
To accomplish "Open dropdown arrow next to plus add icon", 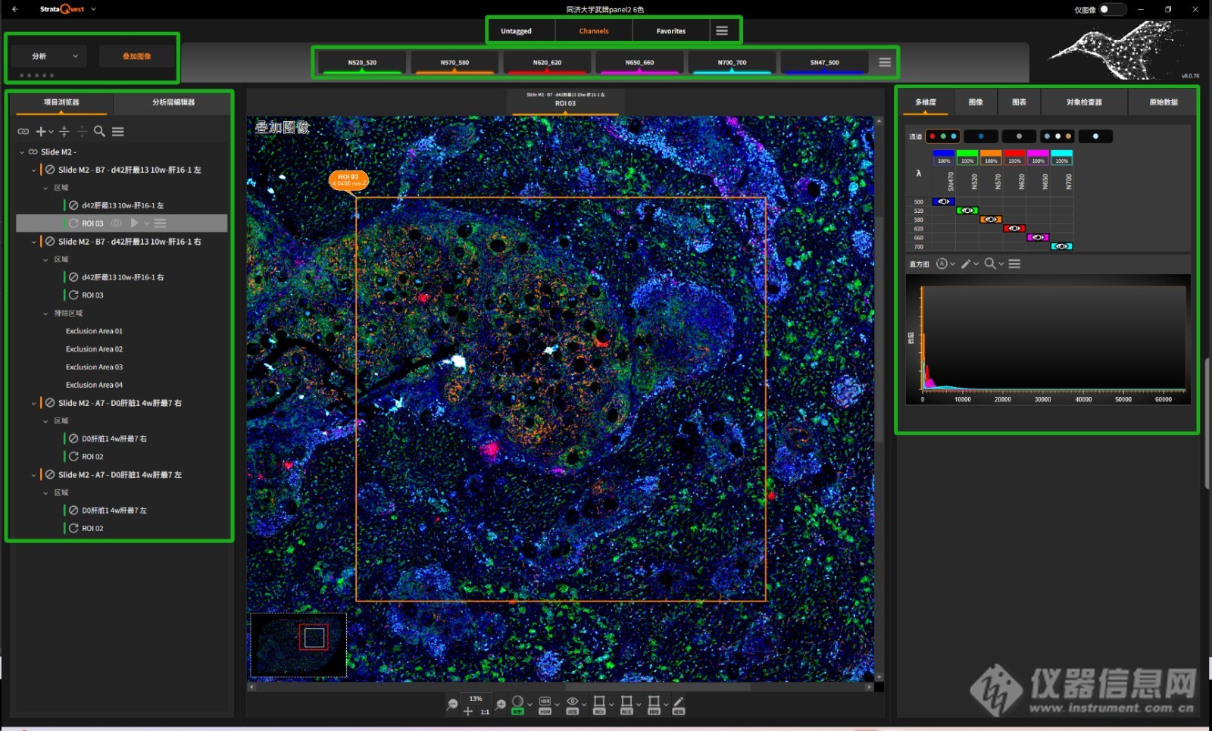I will pos(52,132).
